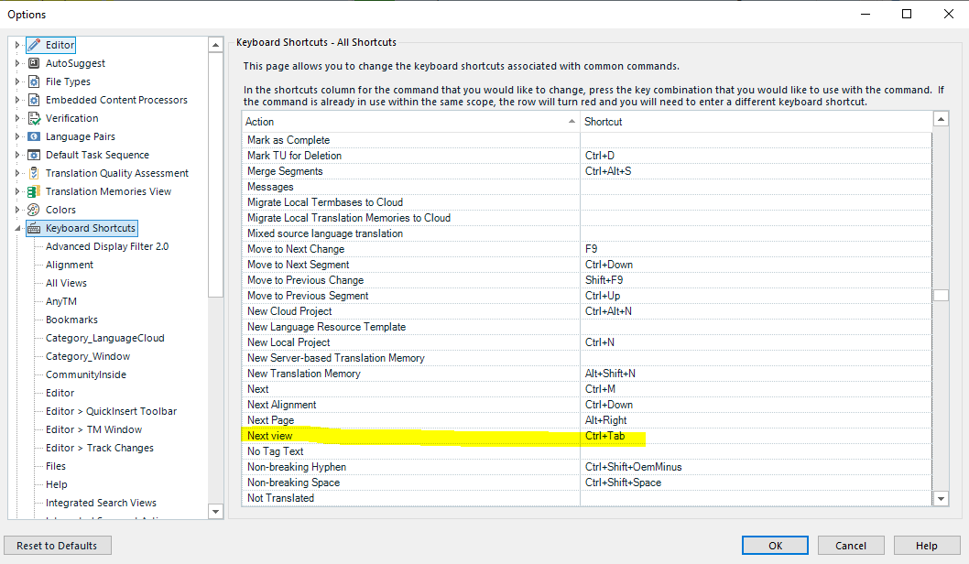
Task: Click the Translation Memories View icon
Action: pyautogui.click(x=34, y=191)
